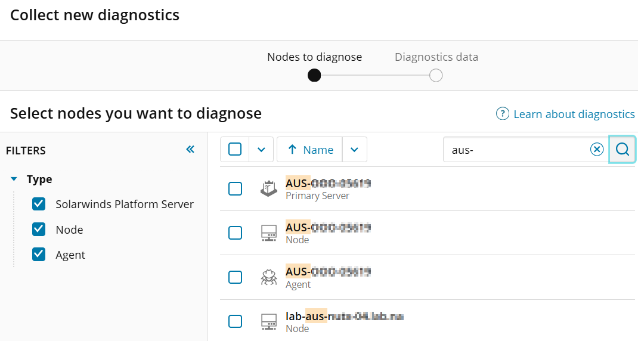Select the AUS Agent row checkbox
The width and height of the screenshot is (638, 341).
(x=235, y=278)
